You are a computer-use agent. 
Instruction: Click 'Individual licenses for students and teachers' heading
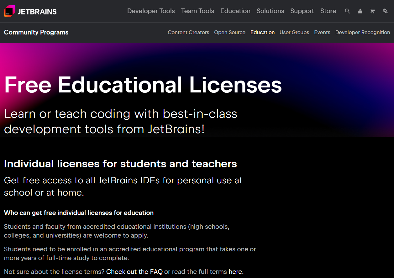120,164
